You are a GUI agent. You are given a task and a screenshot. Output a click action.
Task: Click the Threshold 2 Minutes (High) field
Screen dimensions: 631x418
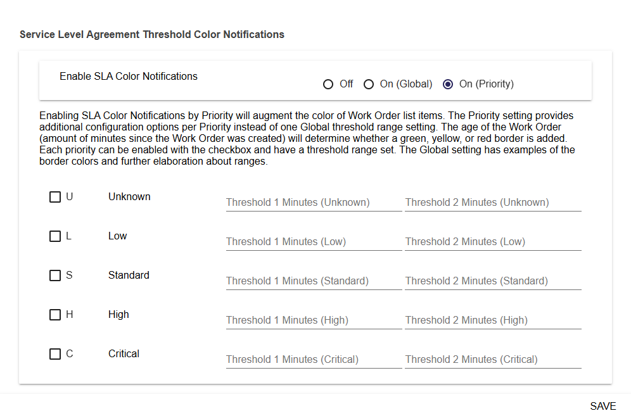tap(493, 320)
